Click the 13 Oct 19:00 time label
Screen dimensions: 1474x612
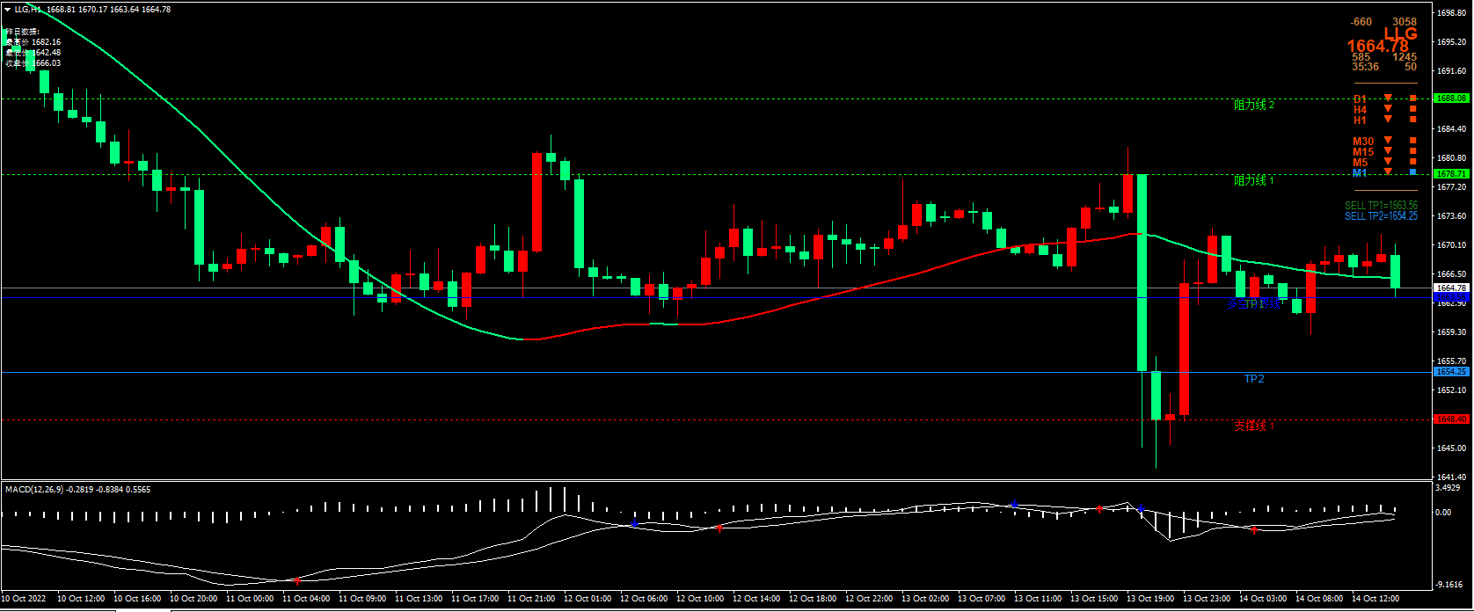tap(1150, 599)
